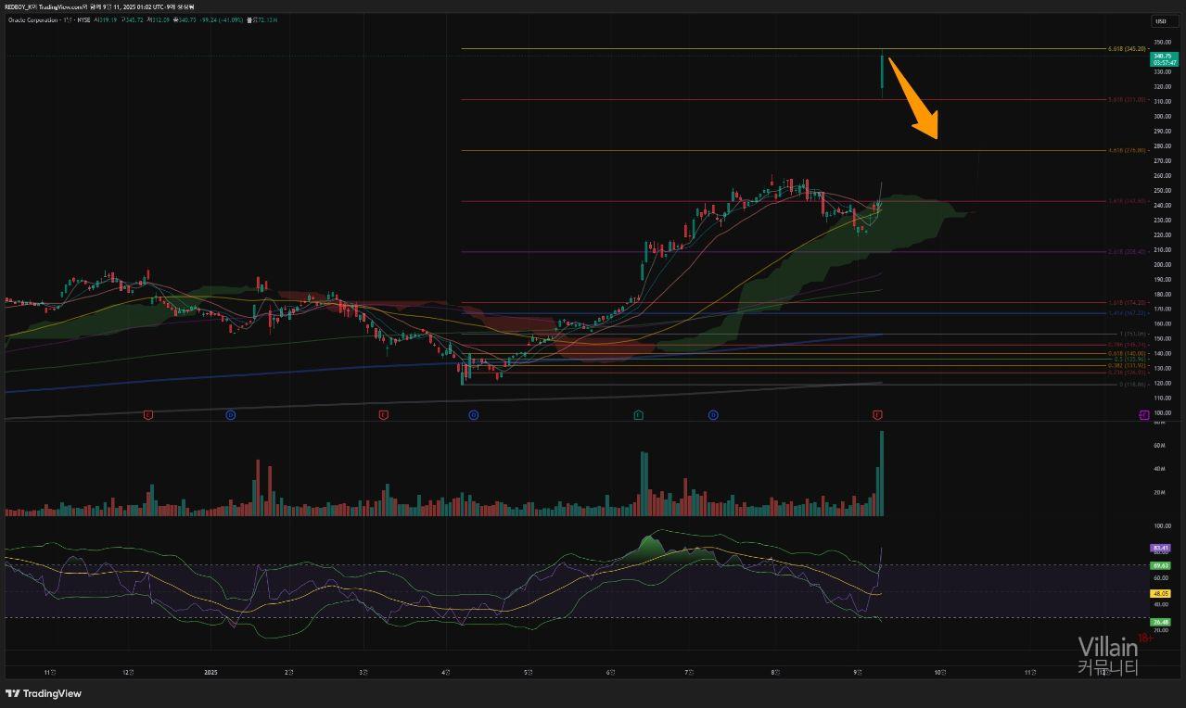Click the purple 83.41 indicator value label

pos(1160,549)
